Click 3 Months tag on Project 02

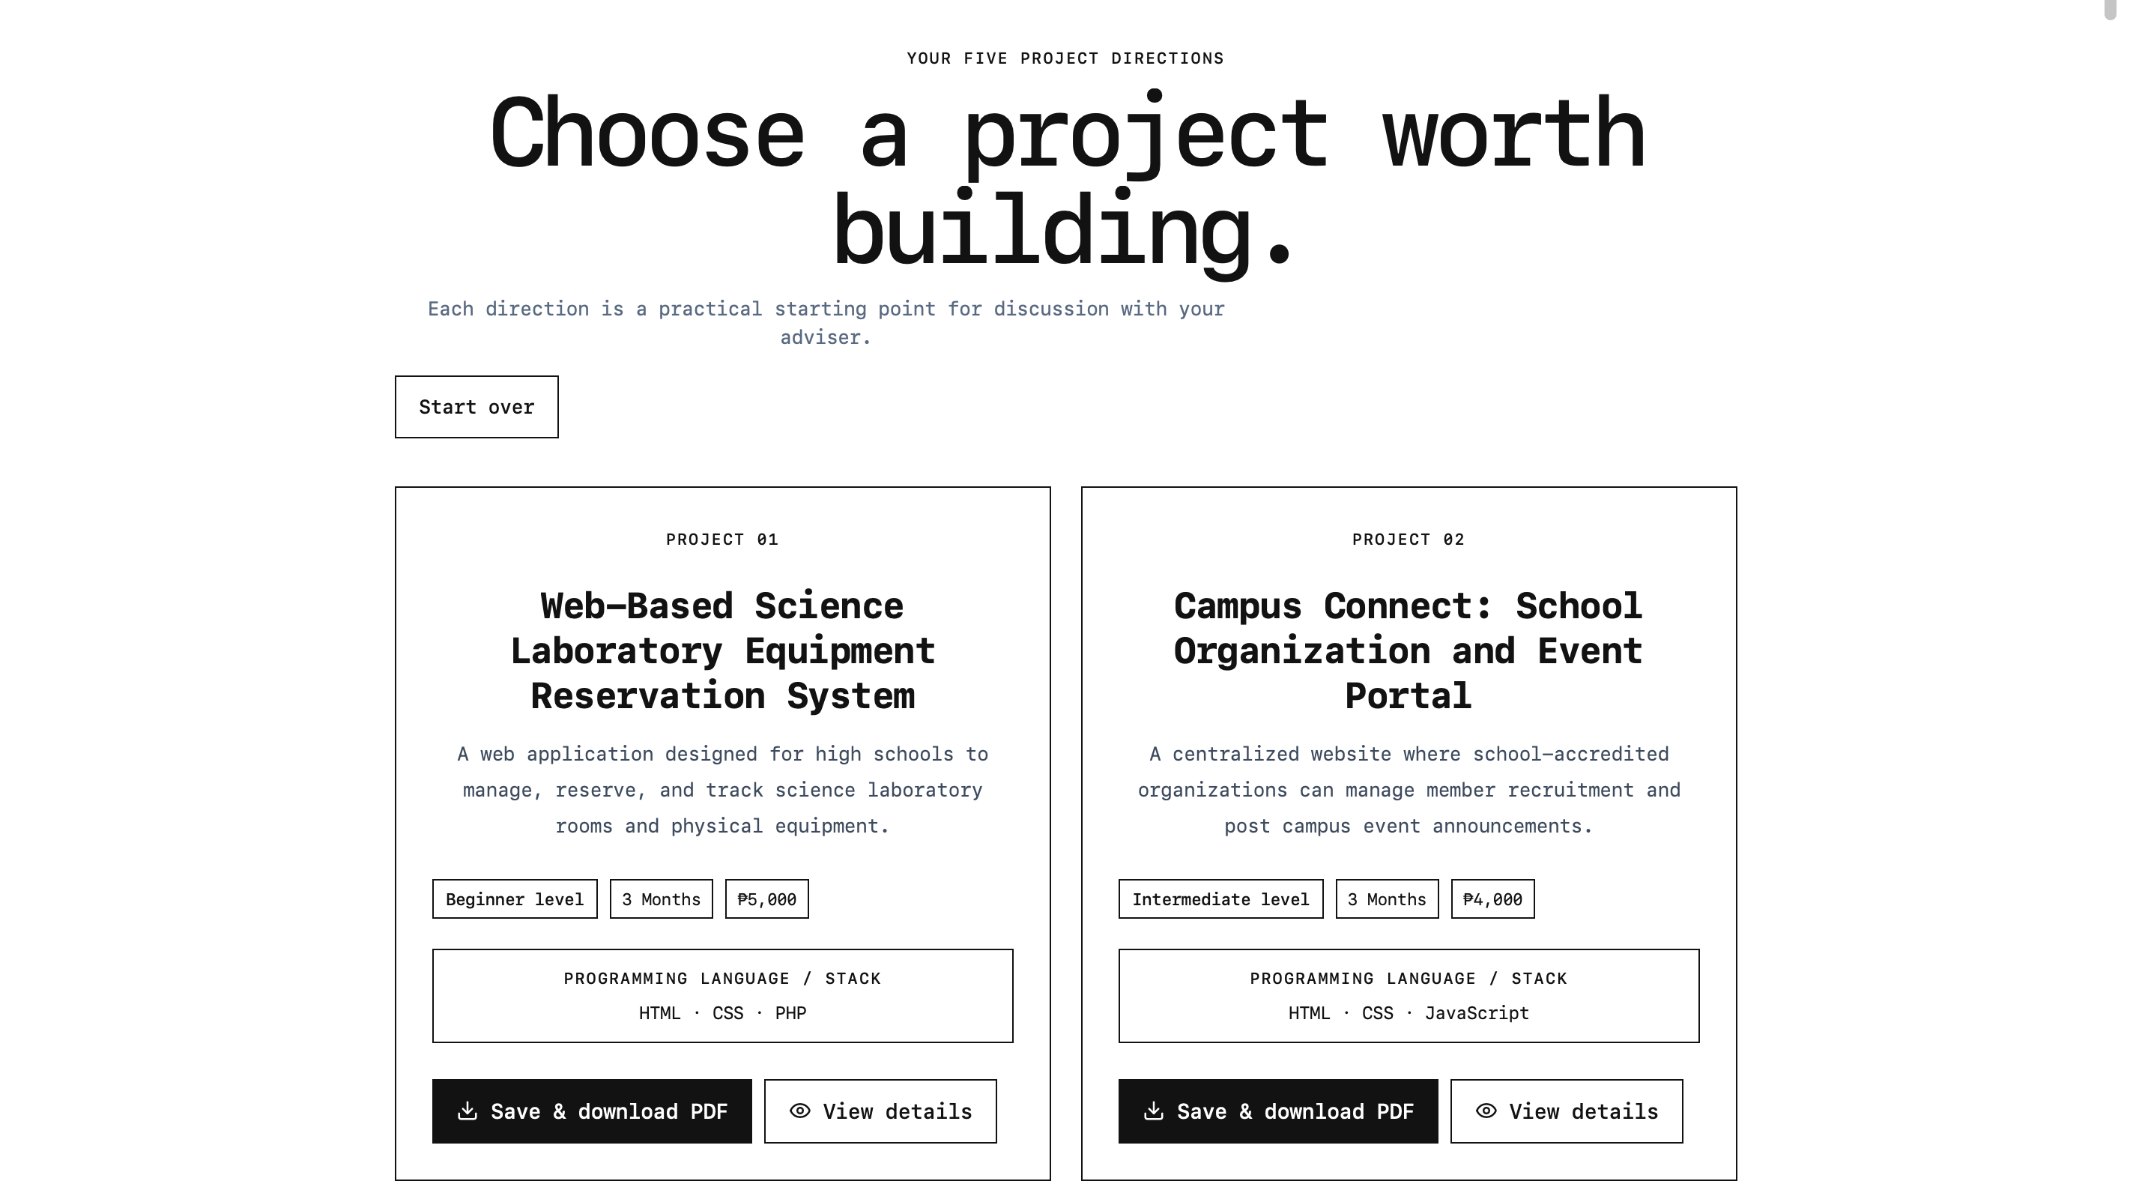click(x=1388, y=899)
